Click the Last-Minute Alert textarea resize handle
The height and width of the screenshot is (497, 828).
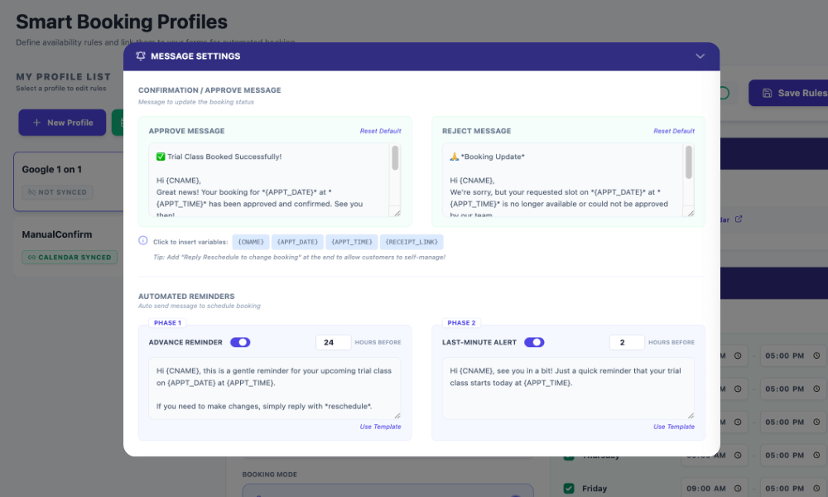691,416
